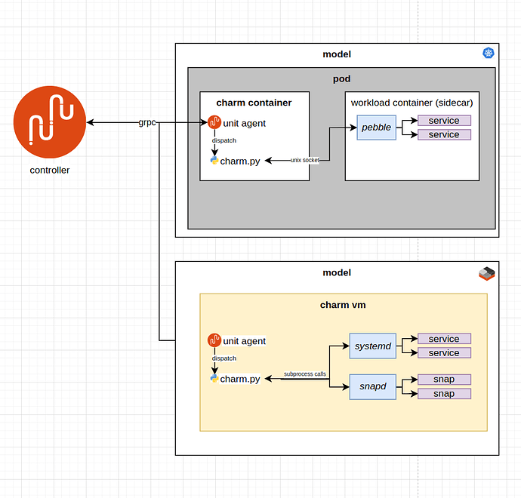521x498 pixels.
Task: Select the pebble box
Action: point(376,128)
